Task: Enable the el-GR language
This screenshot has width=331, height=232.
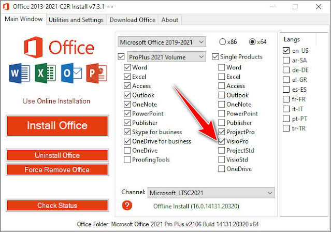Action: tap(286, 80)
